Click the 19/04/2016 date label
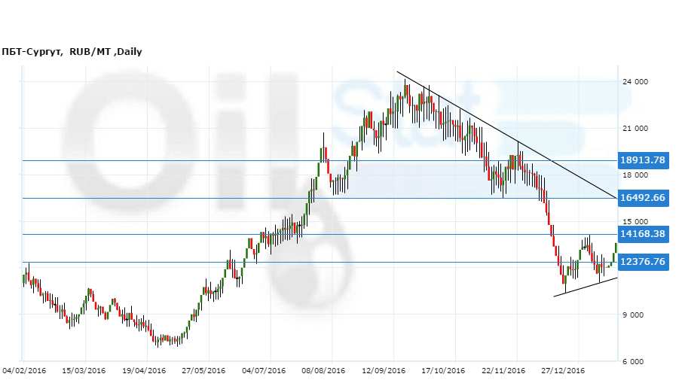This screenshot has width=685, height=383. pos(144,370)
